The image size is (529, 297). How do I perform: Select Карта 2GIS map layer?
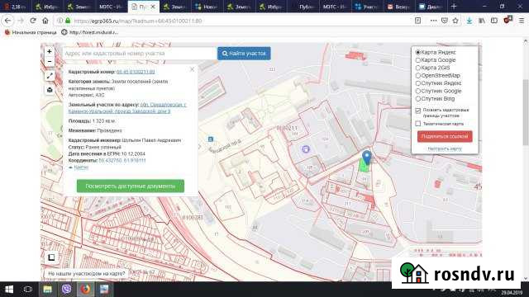pyautogui.click(x=417, y=68)
